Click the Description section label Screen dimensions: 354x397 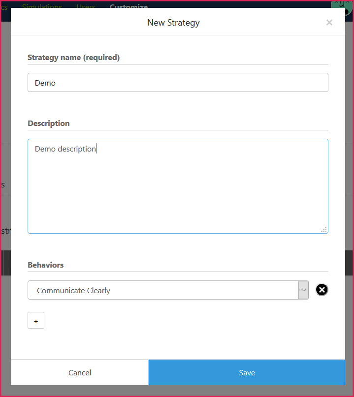(x=48, y=123)
